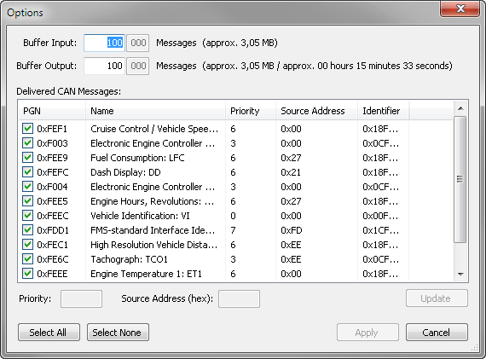Screen dimensions: 486x359
Task: Click the Priority column header
Action: (251, 111)
